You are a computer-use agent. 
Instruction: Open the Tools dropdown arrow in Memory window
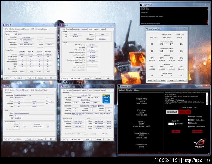pyautogui.click(x=92, y=78)
